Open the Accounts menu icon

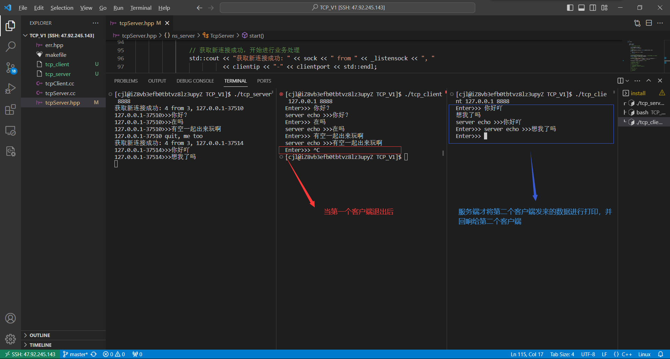tap(10, 318)
